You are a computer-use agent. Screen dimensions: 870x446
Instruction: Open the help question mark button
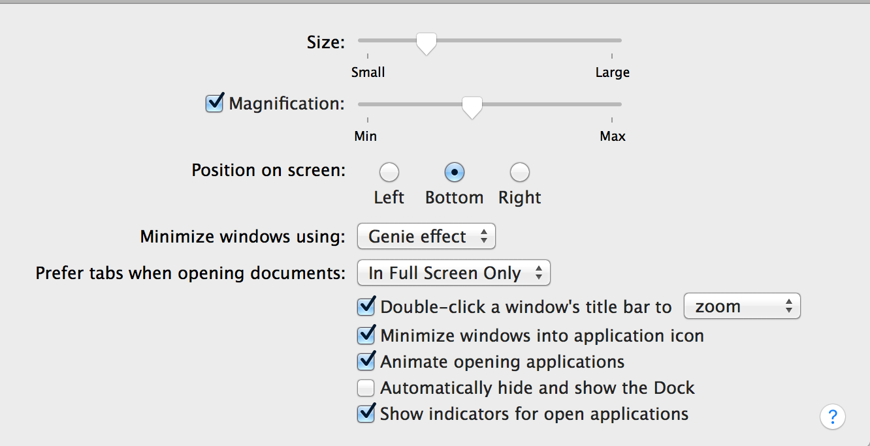[x=833, y=417]
